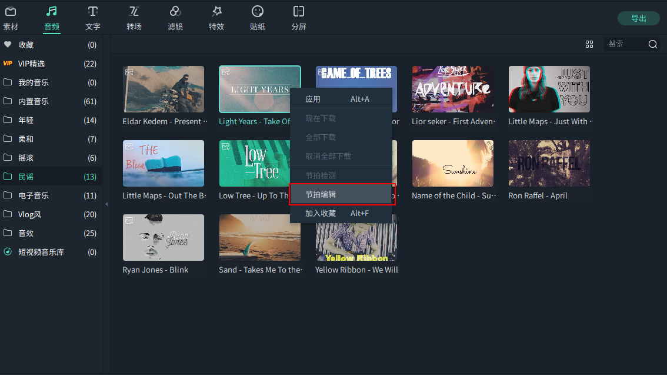Open the 特效 effects icon
The image size is (667, 375).
coord(216,12)
